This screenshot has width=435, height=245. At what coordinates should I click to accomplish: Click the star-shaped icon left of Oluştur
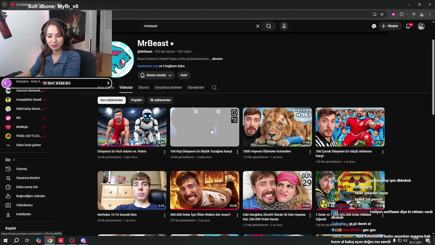pos(374,26)
